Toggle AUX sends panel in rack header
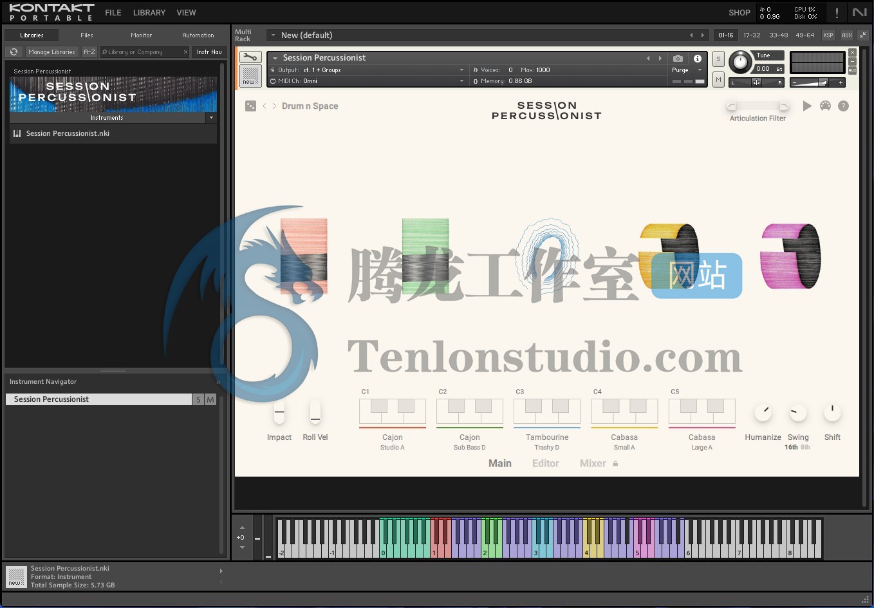This screenshot has height=608, width=874. tap(847, 35)
